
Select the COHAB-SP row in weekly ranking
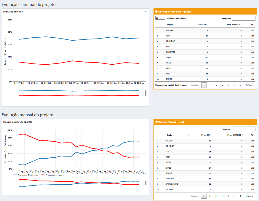(205, 41)
